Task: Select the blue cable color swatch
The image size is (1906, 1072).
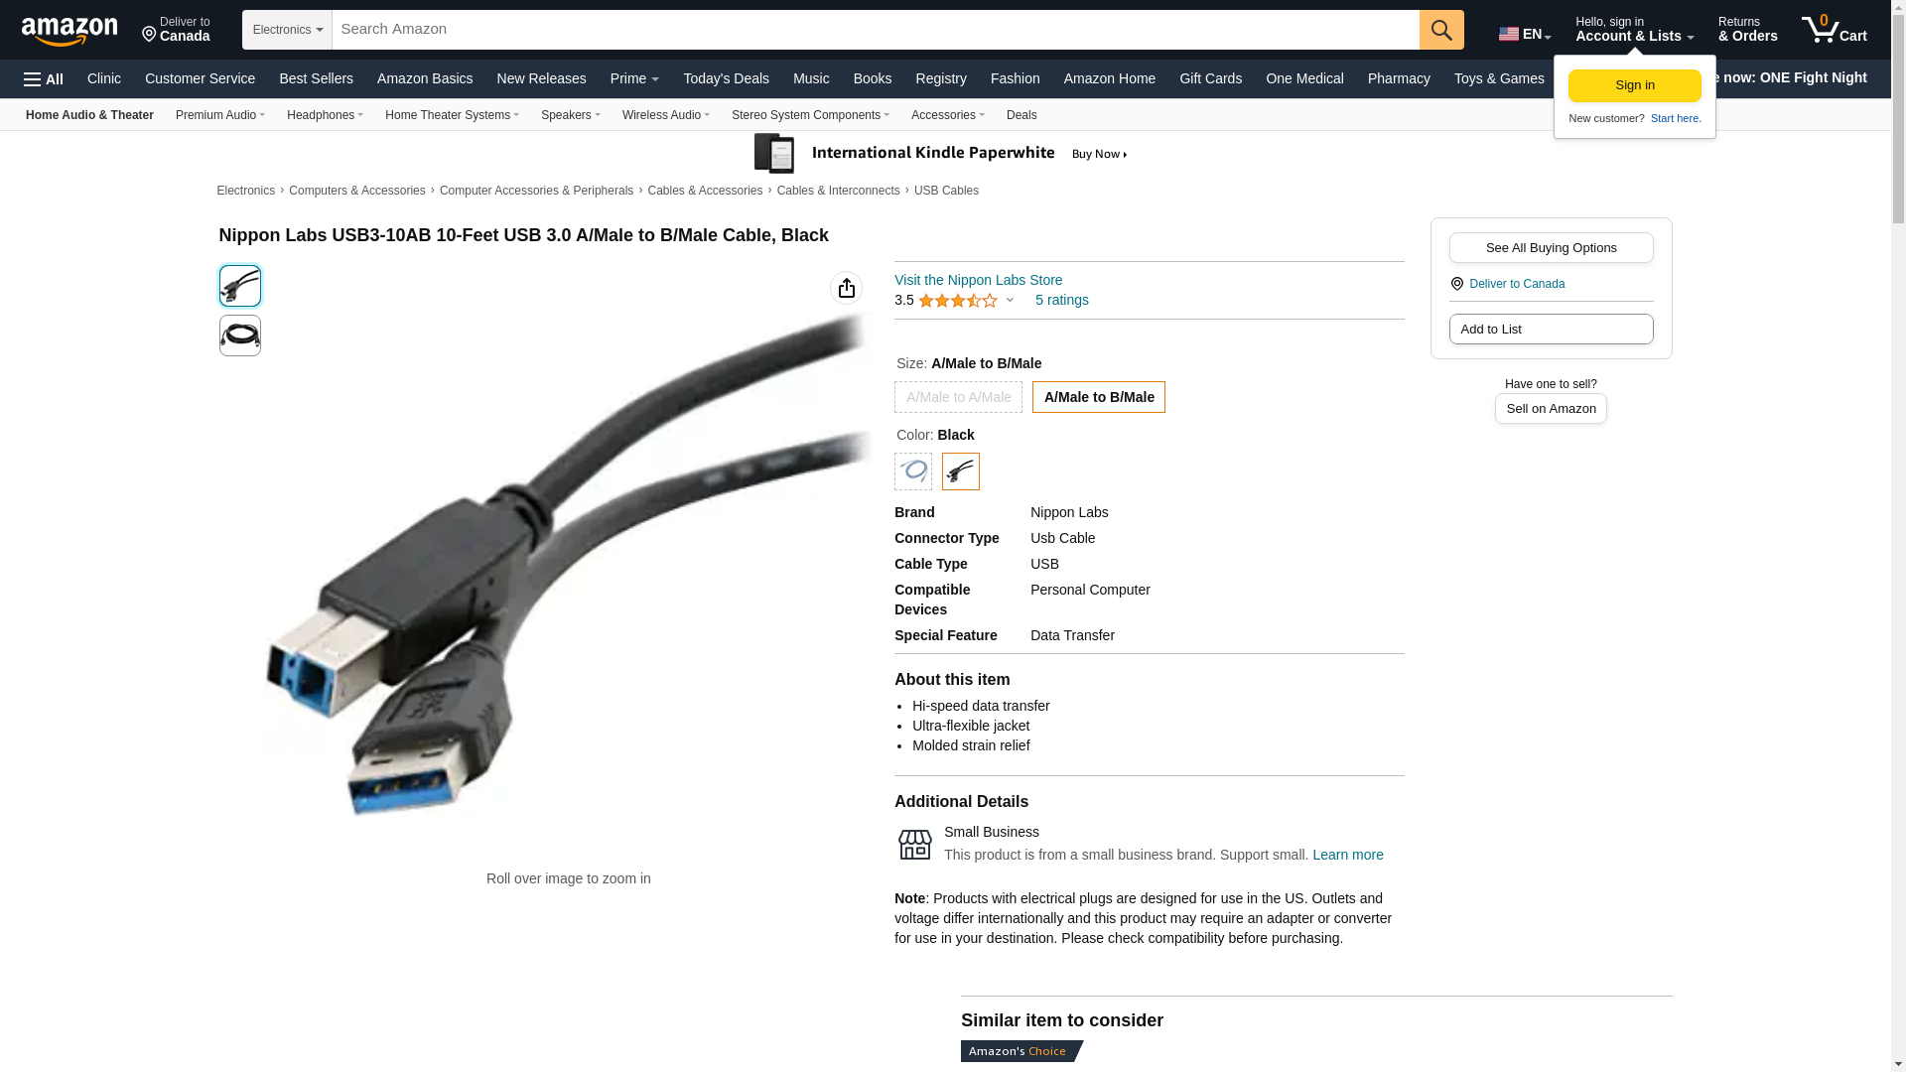Action: 913,471
